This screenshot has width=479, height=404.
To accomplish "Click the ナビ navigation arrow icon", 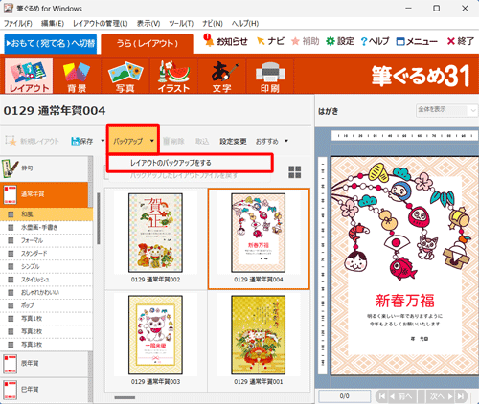I will point(261,41).
